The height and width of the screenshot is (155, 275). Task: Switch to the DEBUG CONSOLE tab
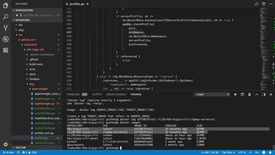tap(116, 95)
